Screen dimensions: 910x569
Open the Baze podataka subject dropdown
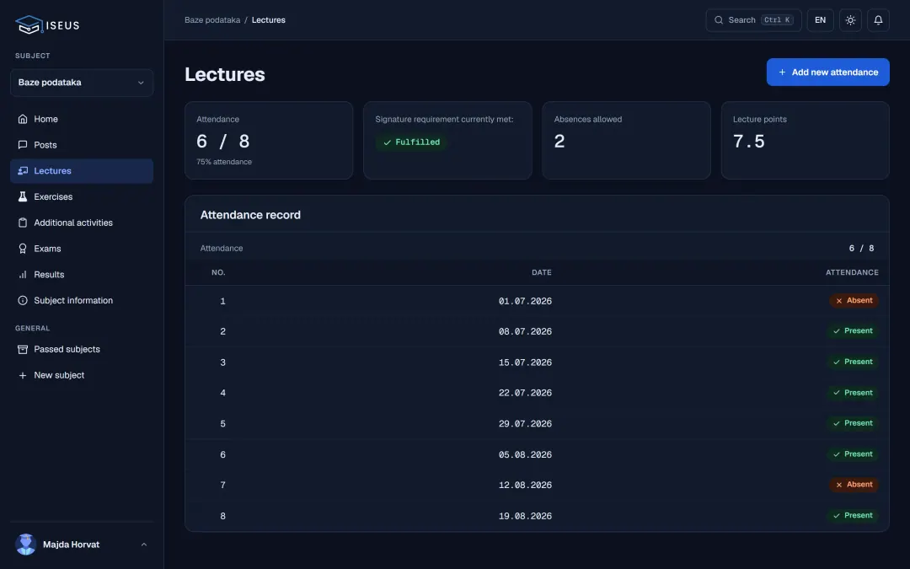tap(82, 83)
